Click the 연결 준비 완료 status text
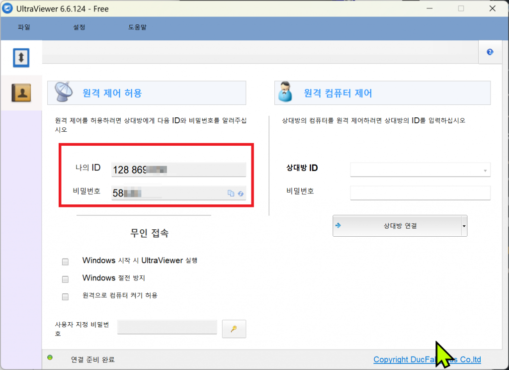The width and height of the screenshot is (509, 370). pos(93,360)
